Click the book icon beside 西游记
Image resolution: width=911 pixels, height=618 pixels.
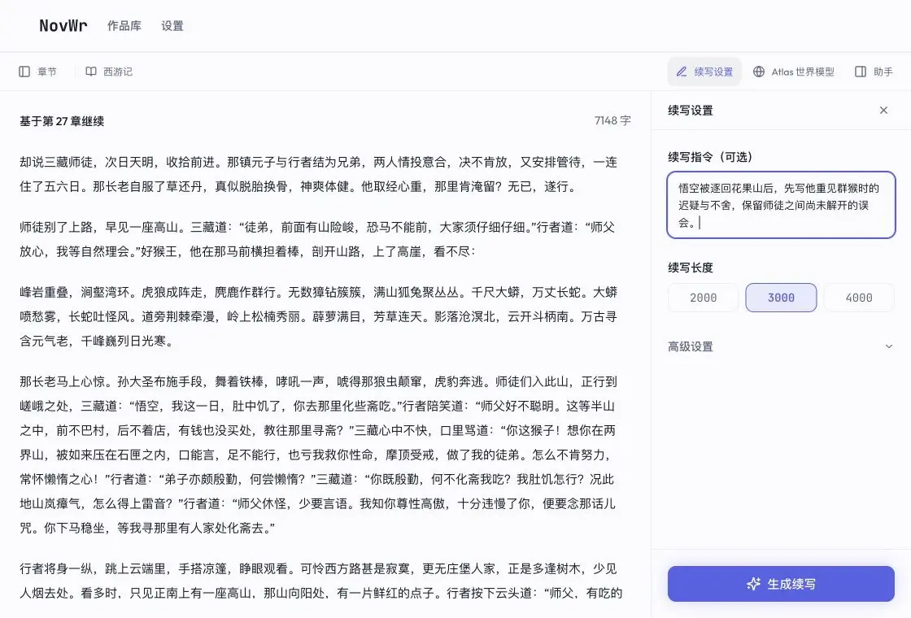[91, 72]
